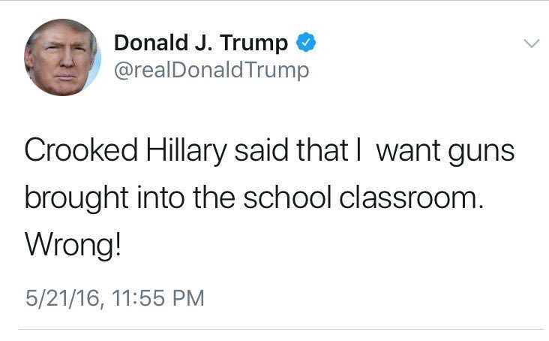Image resolution: width=549 pixels, height=341 pixels.
Task: Click the blue verified checkmark badge
Action: coord(306,42)
